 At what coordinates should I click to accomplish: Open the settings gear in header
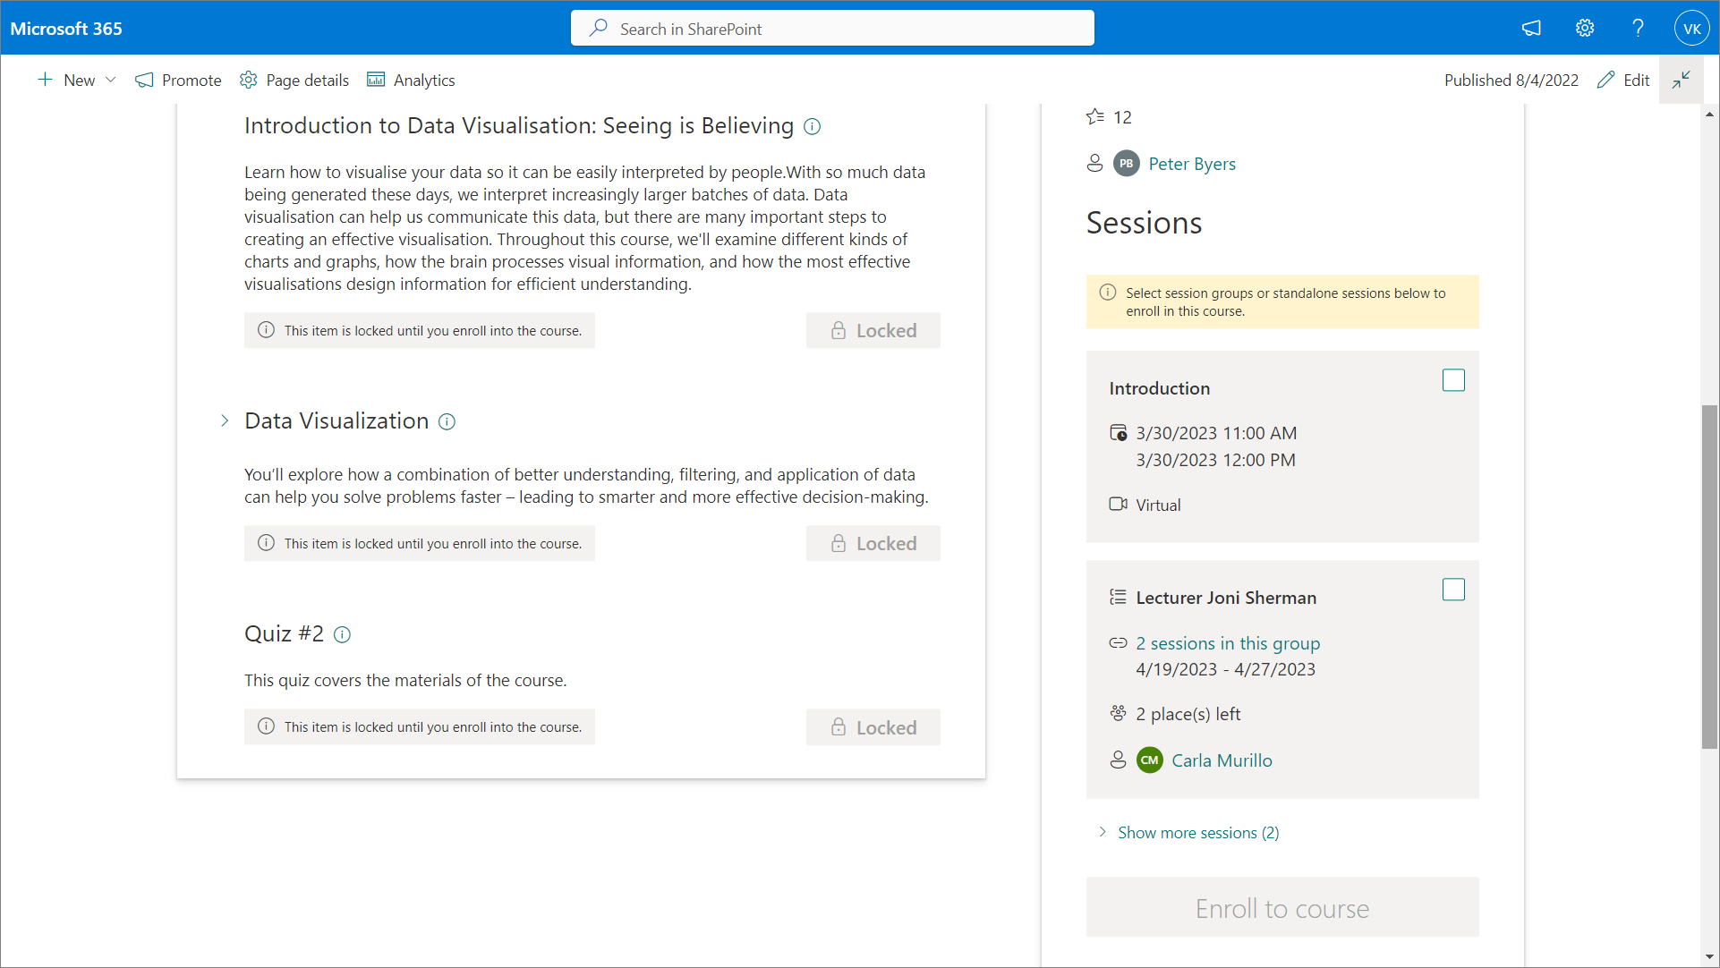[x=1584, y=28]
